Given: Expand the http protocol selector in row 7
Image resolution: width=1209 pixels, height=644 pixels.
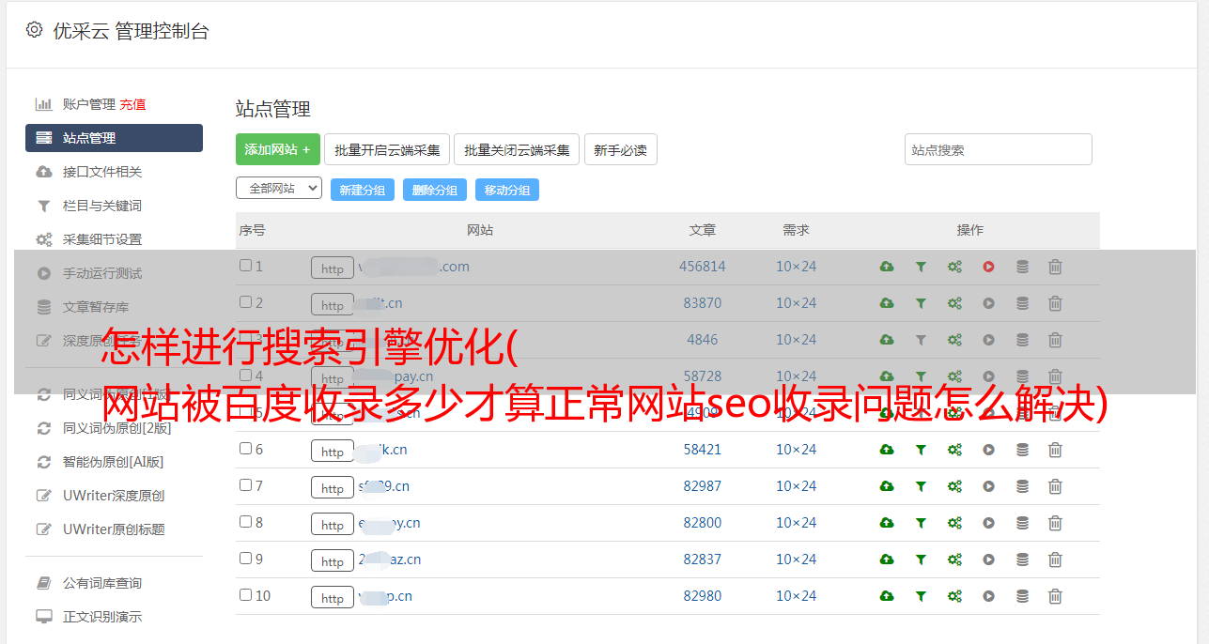Looking at the screenshot, I should coord(333,487).
